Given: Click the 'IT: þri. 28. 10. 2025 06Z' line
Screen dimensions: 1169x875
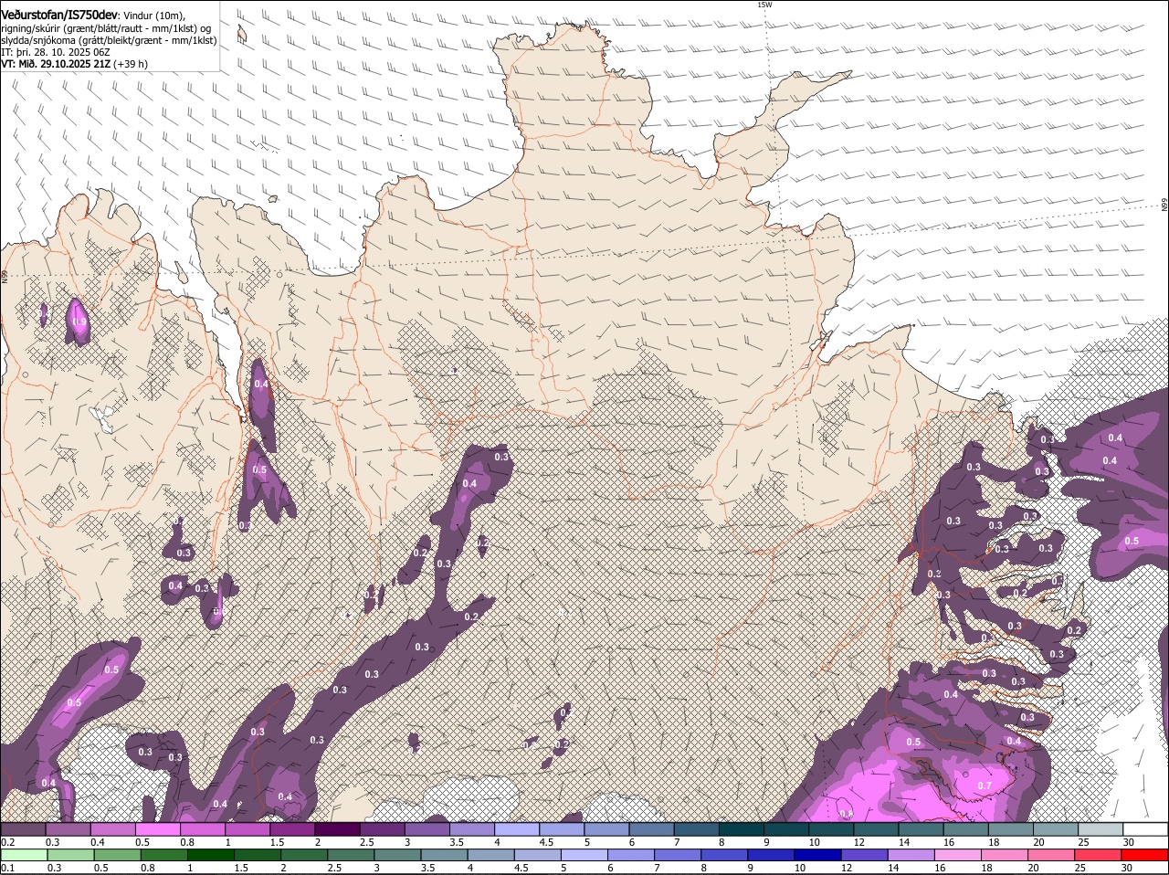Looking at the screenshot, I should coord(56,52).
